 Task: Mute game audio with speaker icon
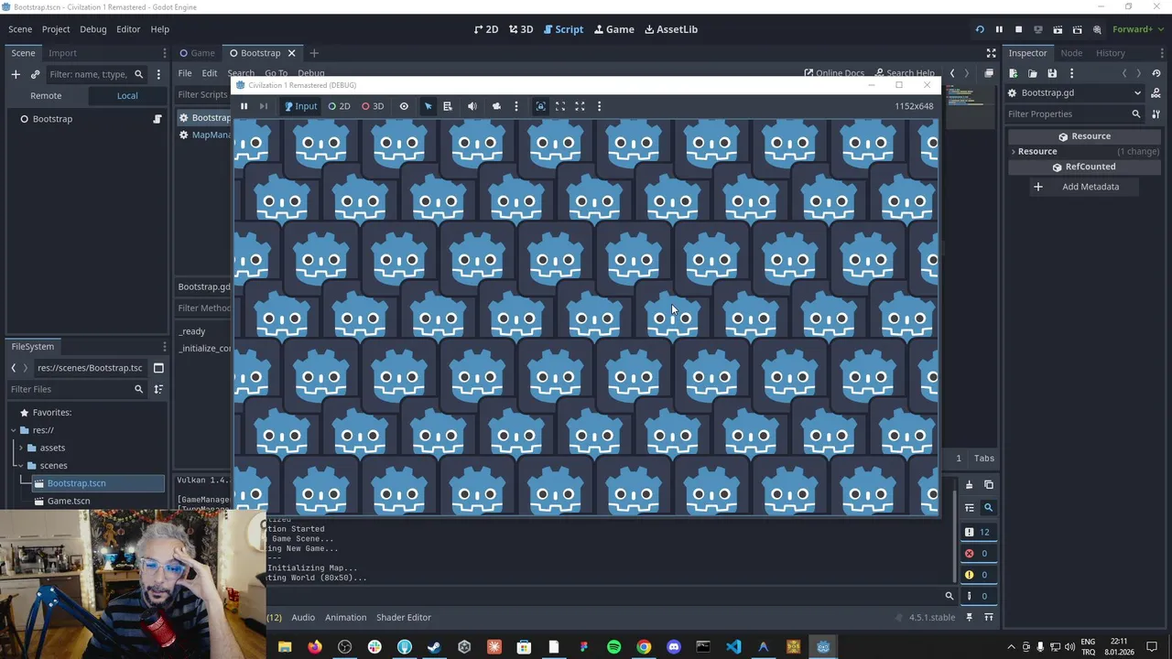pos(472,106)
